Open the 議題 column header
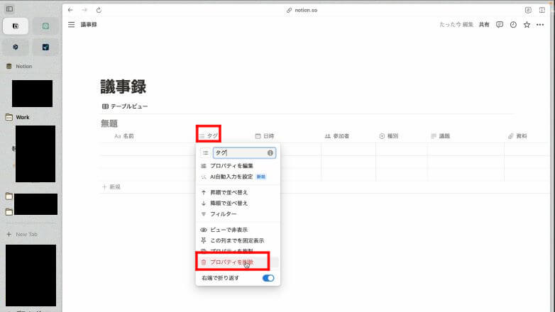 pos(440,136)
